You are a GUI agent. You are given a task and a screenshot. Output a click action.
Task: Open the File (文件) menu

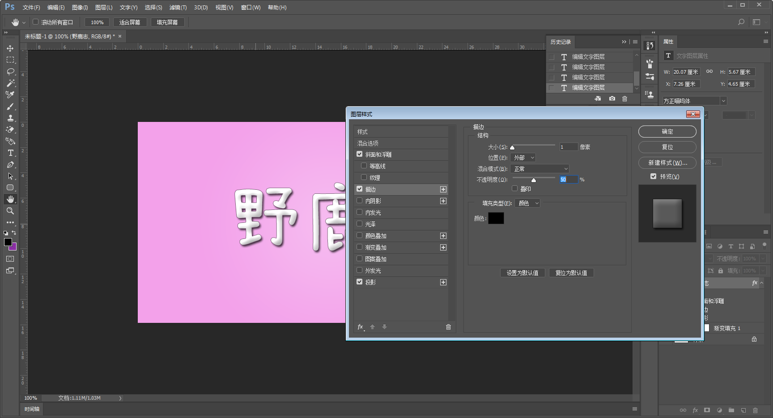[x=31, y=8]
